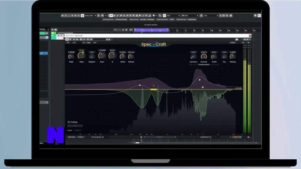Click the yellow threshold handle on spectrum
This screenshot has width=301, height=169.
pos(153,89)
